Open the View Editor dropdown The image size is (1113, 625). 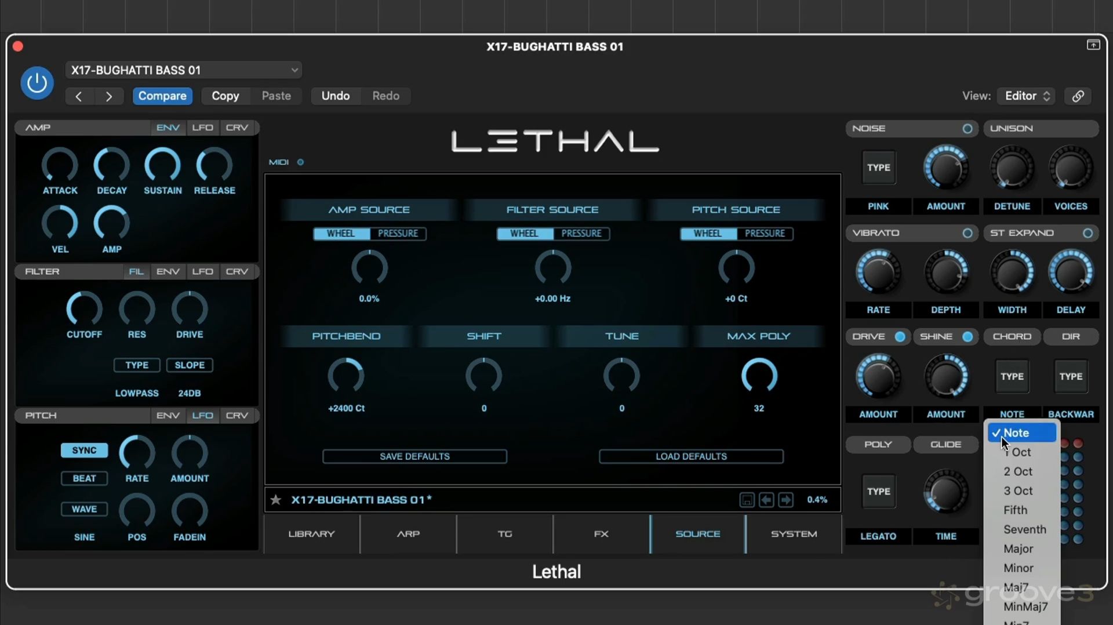[1026, 96]
